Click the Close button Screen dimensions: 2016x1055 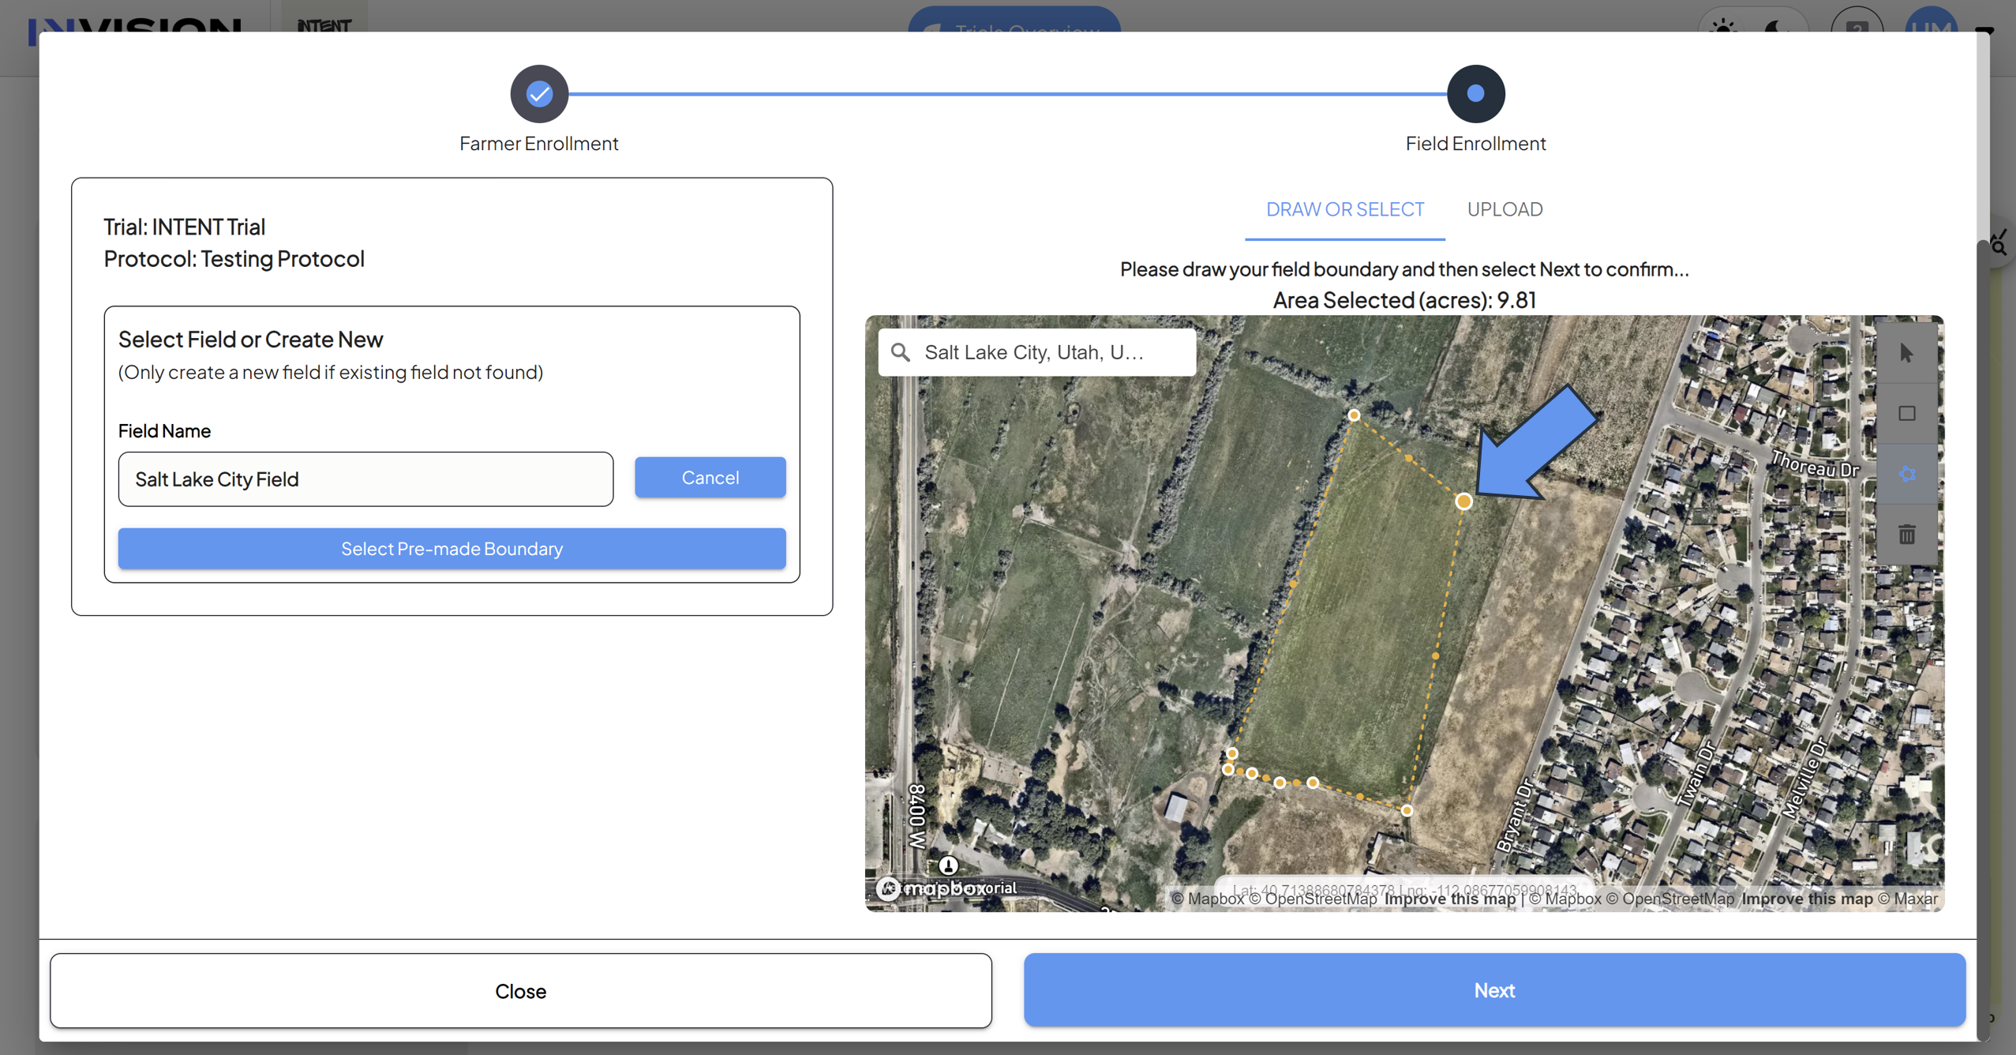pyautogui.click(x=520, y=990)
